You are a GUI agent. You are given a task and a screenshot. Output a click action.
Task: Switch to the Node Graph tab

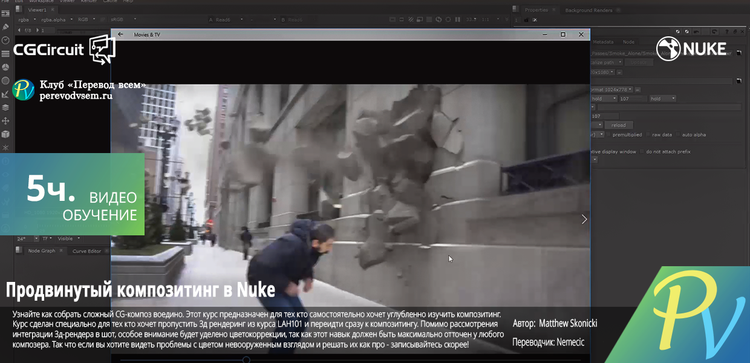point(42,251)
